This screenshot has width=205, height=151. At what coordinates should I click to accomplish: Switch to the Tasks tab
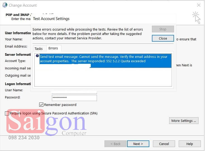point(39,48)
